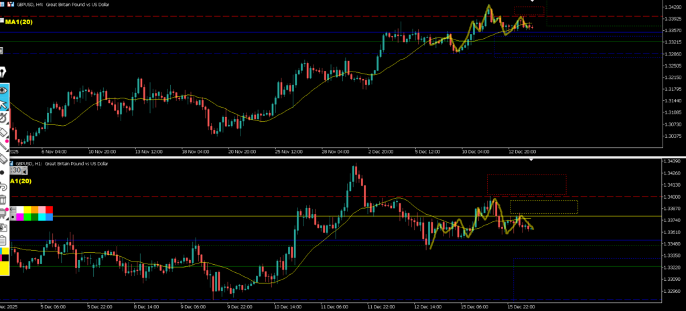This screenshot has height=311, width=686.
Task: Click the dot size icon in color palette
Action: [x=13, y=217]
